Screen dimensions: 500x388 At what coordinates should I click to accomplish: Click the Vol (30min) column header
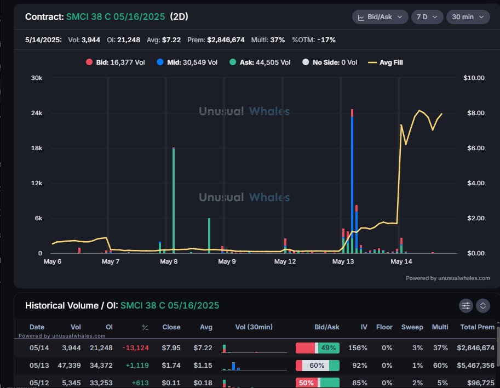click(254, 327)
